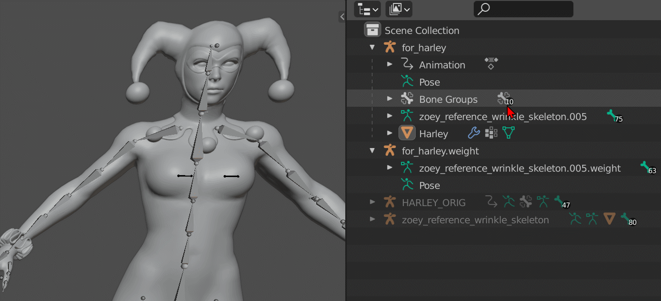Click the Animation curve icon
Image resolution: width=661 pixels, height=301 pixels.
[x=406, y=64]
